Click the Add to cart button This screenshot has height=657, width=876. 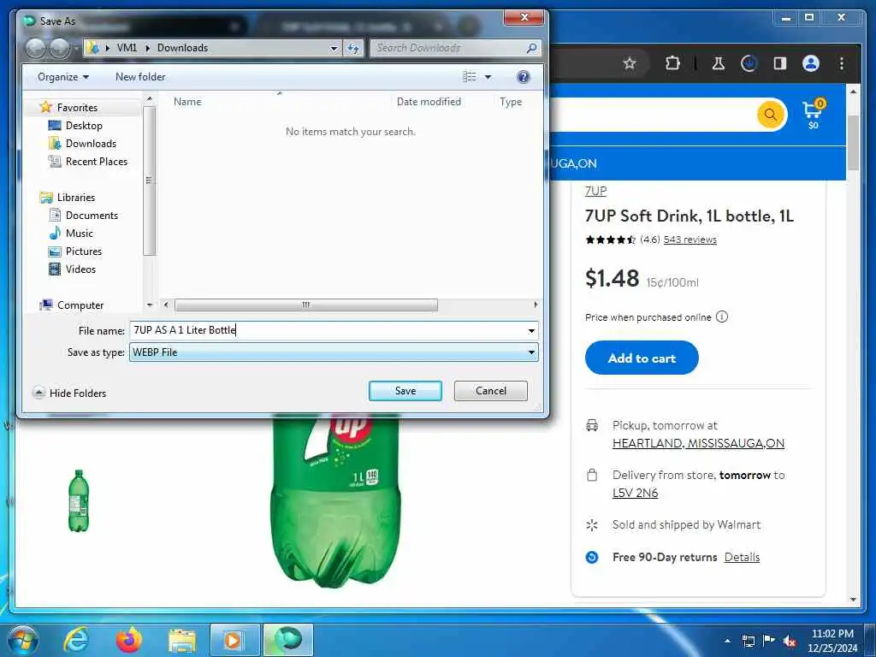[642, 358]
